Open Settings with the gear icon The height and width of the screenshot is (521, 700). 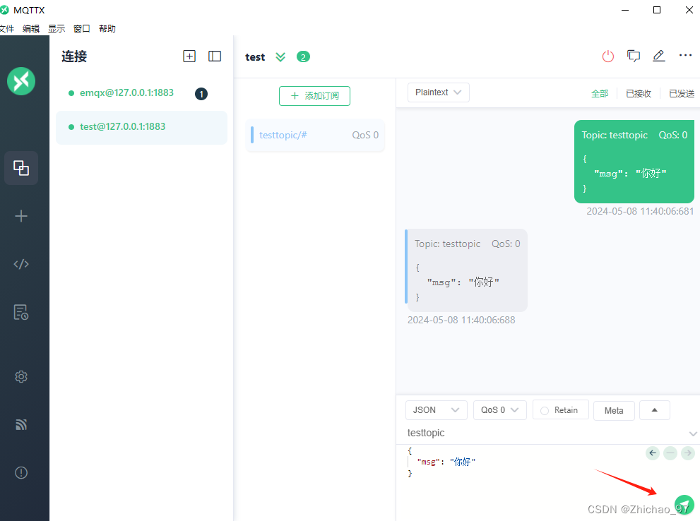tap(21, 377)
